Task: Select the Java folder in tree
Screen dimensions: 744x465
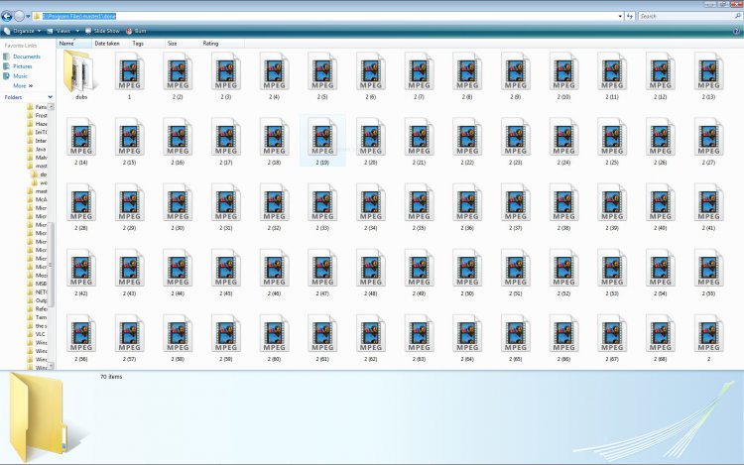Action: coord(37,149)
